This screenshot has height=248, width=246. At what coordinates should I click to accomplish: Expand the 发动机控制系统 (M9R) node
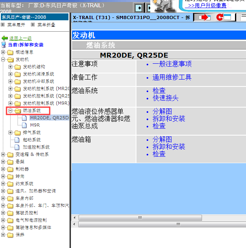click(10, 103)
